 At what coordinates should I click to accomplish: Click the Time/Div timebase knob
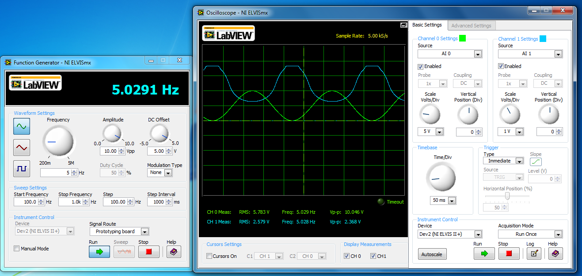[441, 178]
